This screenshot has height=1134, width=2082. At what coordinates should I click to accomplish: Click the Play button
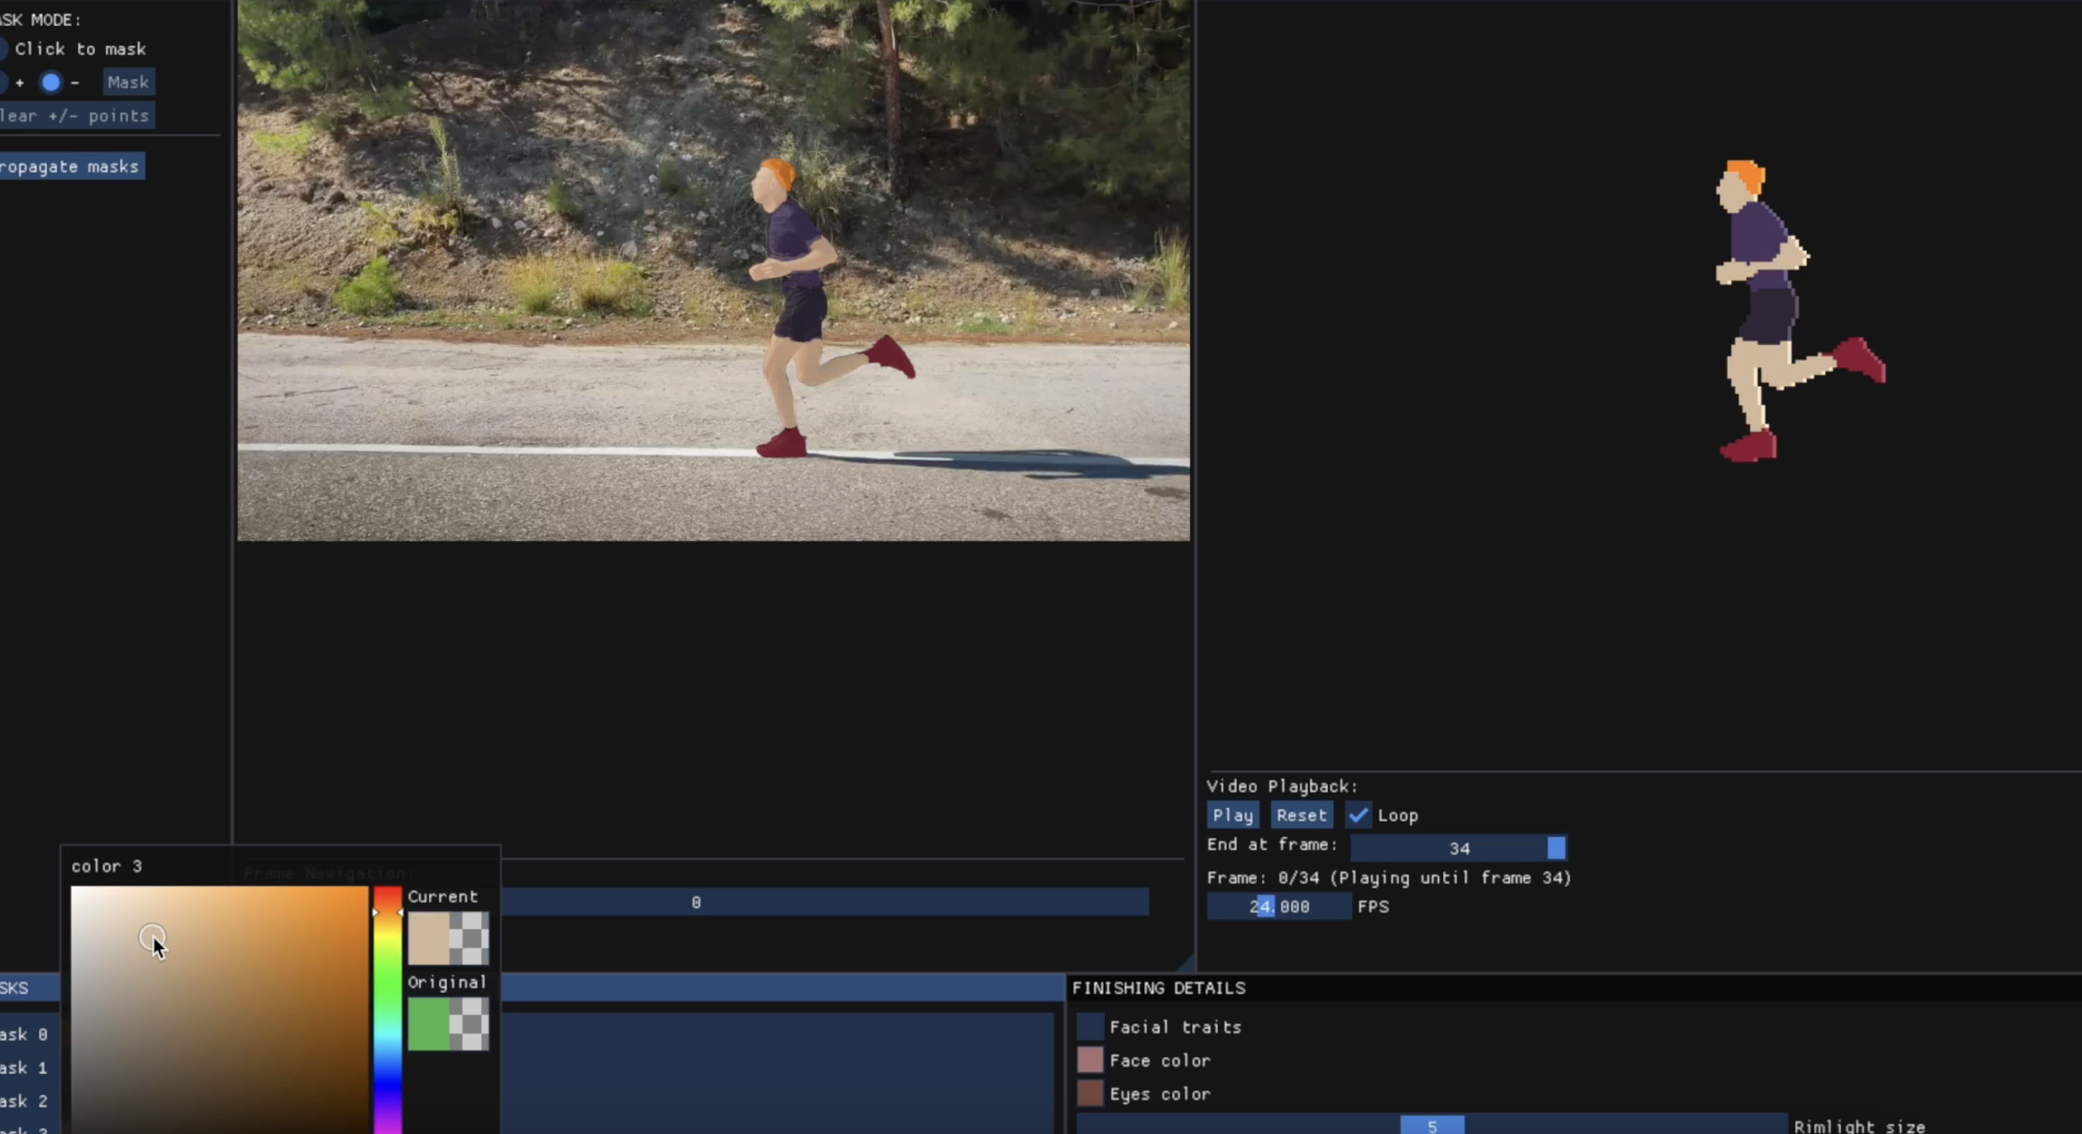[x=1233, y=815]
